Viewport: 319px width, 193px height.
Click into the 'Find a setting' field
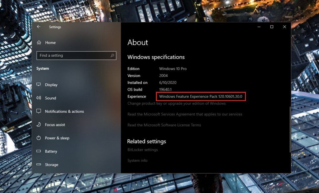pos(73,55)
